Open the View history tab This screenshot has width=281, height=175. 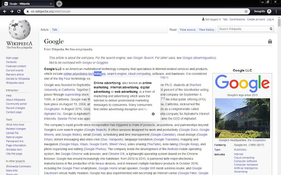(x=206, y=30)
